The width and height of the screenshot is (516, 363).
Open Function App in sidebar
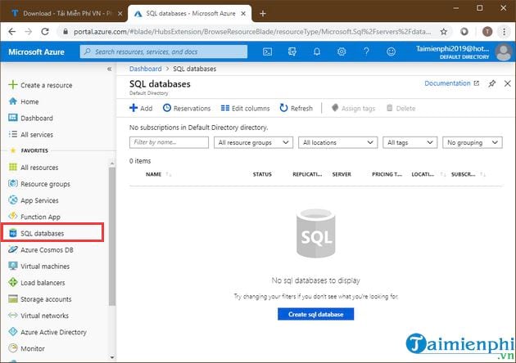(34, 217)
